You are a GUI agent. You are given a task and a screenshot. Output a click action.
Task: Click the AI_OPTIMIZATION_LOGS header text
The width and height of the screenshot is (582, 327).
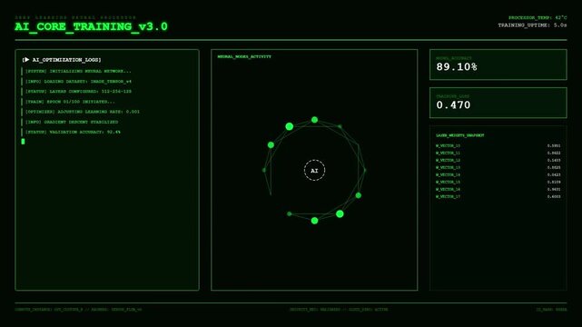pyautogui.click(x=66, y=59)
